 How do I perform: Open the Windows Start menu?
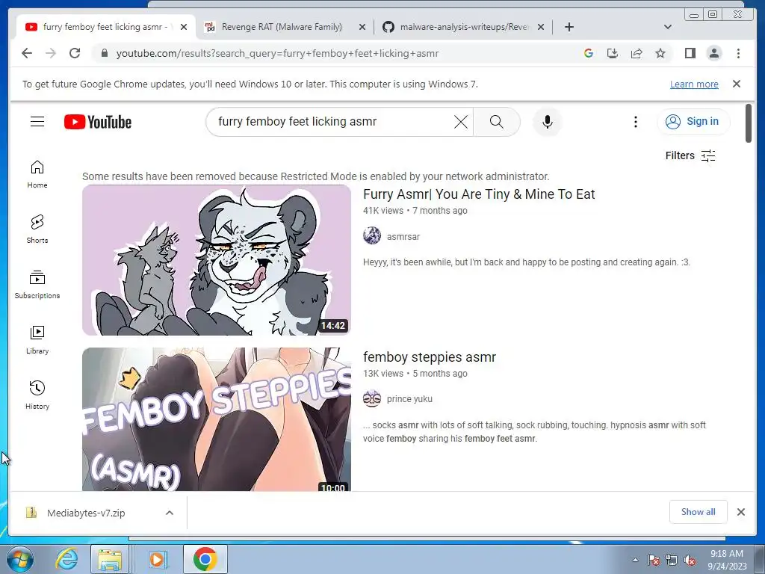point(19,559)
